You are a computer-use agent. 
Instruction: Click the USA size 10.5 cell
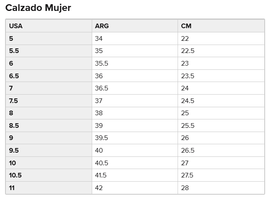15,175
